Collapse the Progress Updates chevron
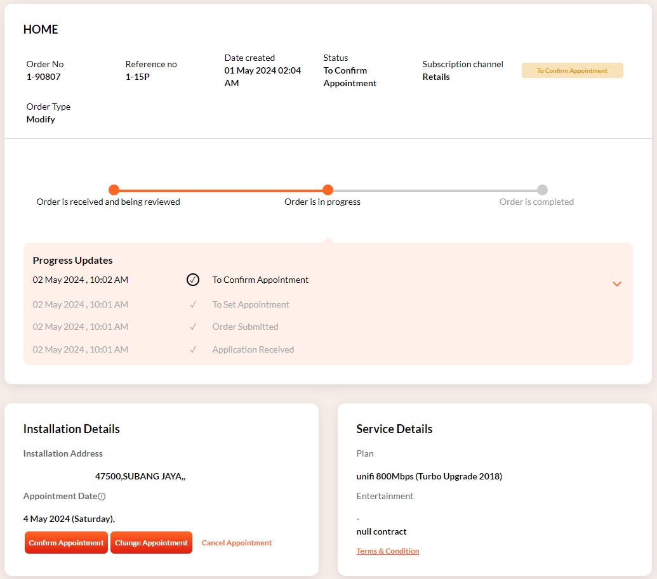This screenshot has width=657, height=579. coord(616,284)
